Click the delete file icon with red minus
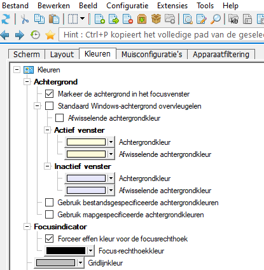Viewport: 264px width, 270px height. tap(128, 19)
